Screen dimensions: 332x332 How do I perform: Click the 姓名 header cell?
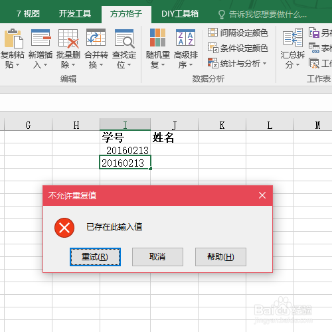175,137
